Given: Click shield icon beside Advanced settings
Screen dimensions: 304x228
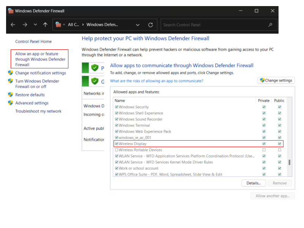Looking at the screenshot, I should pyautogui.click(x=11, y=103).
